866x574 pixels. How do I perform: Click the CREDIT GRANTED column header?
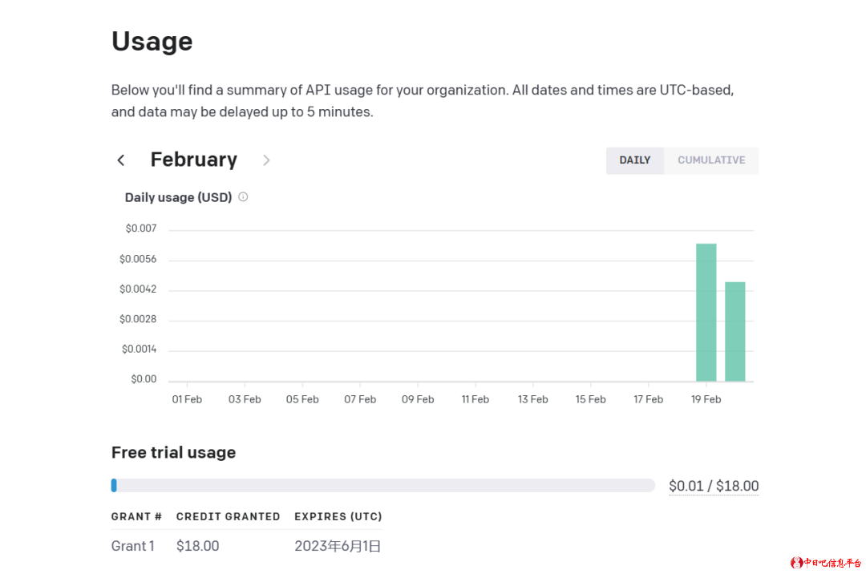tap(228, 516)
